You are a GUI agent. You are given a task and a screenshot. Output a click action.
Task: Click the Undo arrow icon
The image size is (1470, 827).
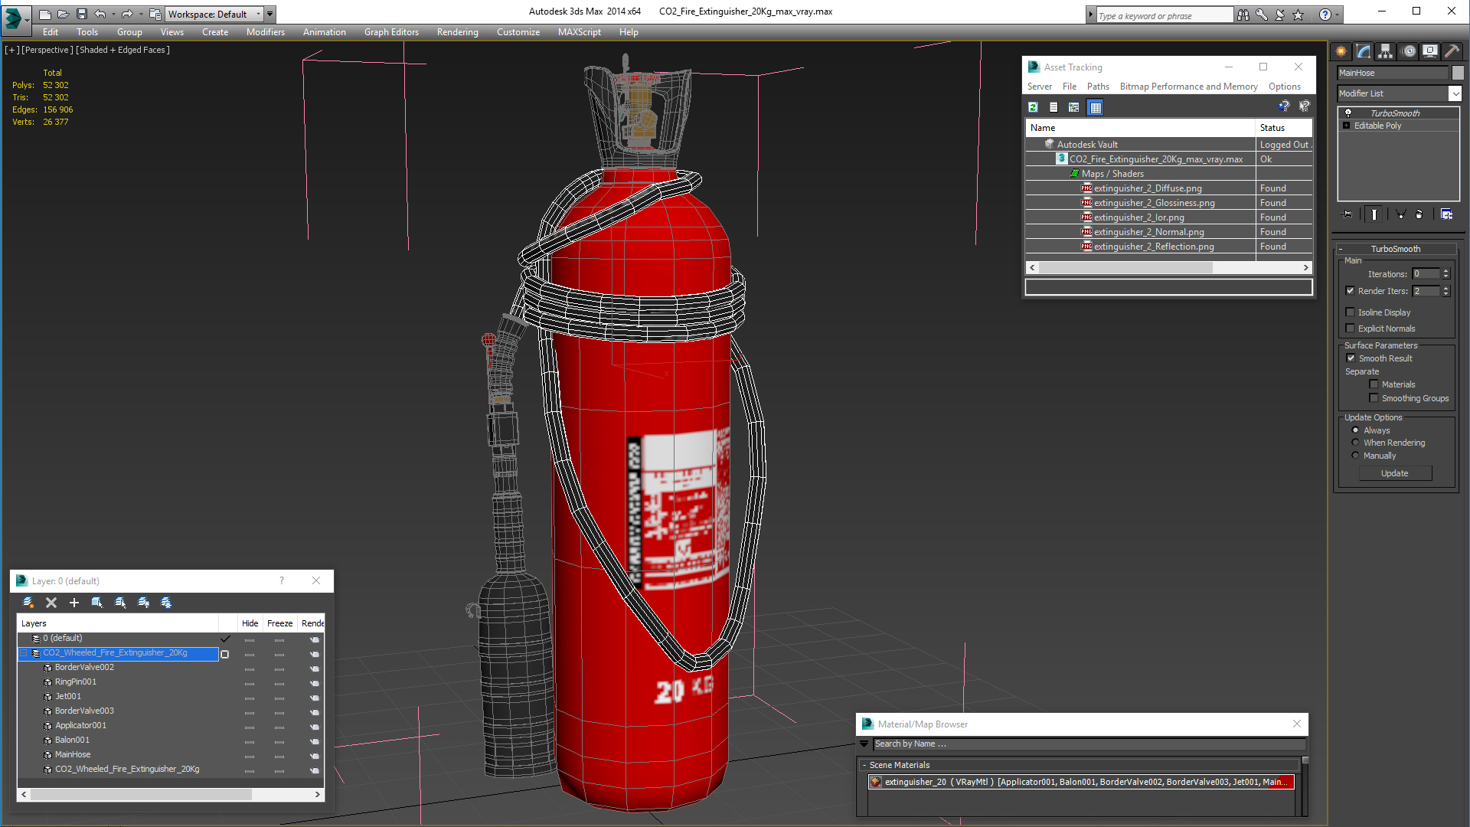click(100, 14)
